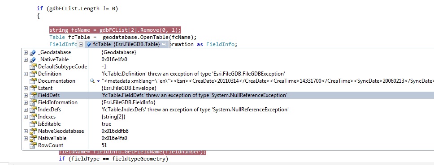Viewport: 434px width, 165px height.
Task: Click the {string[2]} value
Action: 113,117
